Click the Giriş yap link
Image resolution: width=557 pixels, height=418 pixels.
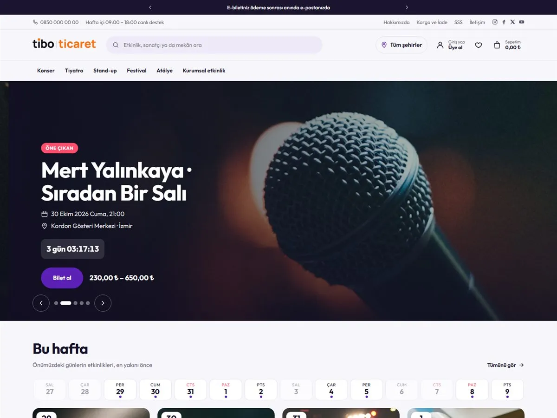click(456, 42)
